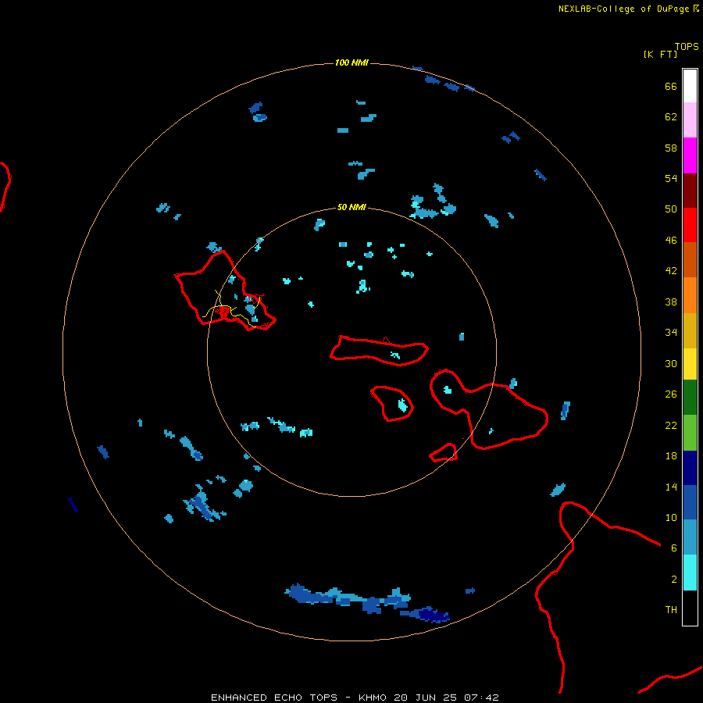Image resolution: width=703 pixels, height=703 pixels.
Task: Click the "66" legend value
Action: (671, 86)
